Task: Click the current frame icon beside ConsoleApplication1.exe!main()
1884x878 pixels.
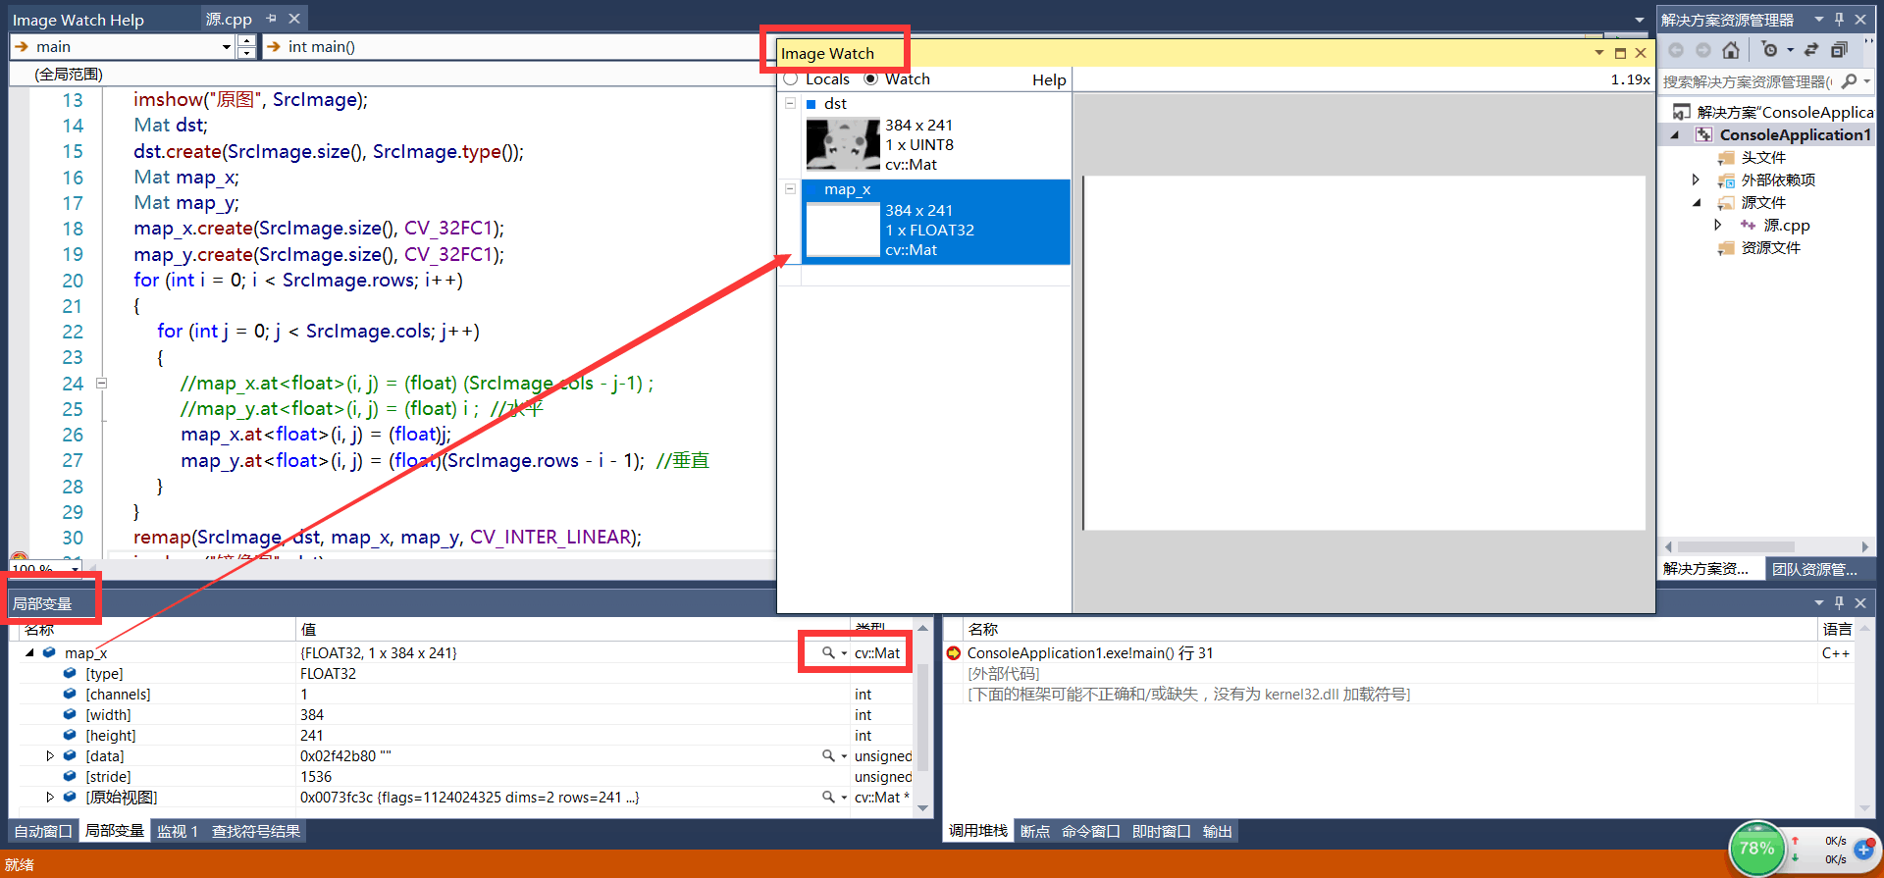Action: [953, 652]
